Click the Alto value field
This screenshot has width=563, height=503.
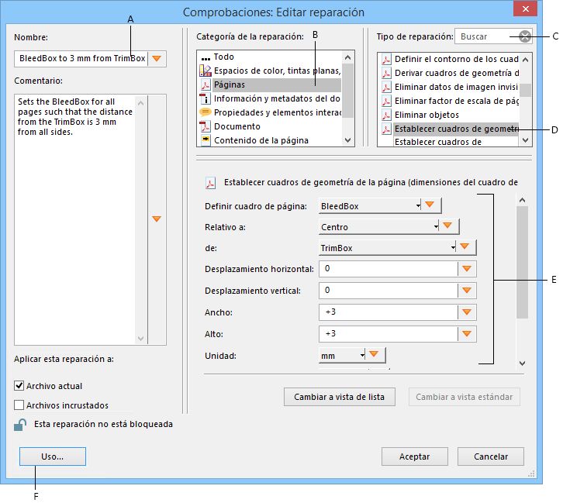(x=389, y=334)
